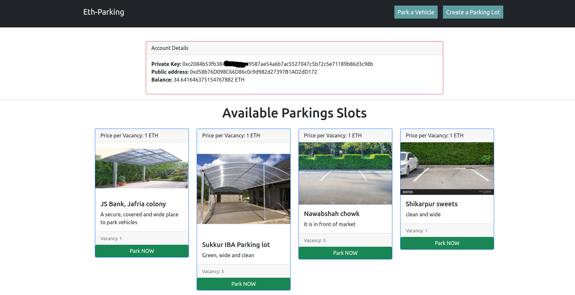Open the Create a Parking Lot page
This screenshot has height=295, width=575.
473,12
